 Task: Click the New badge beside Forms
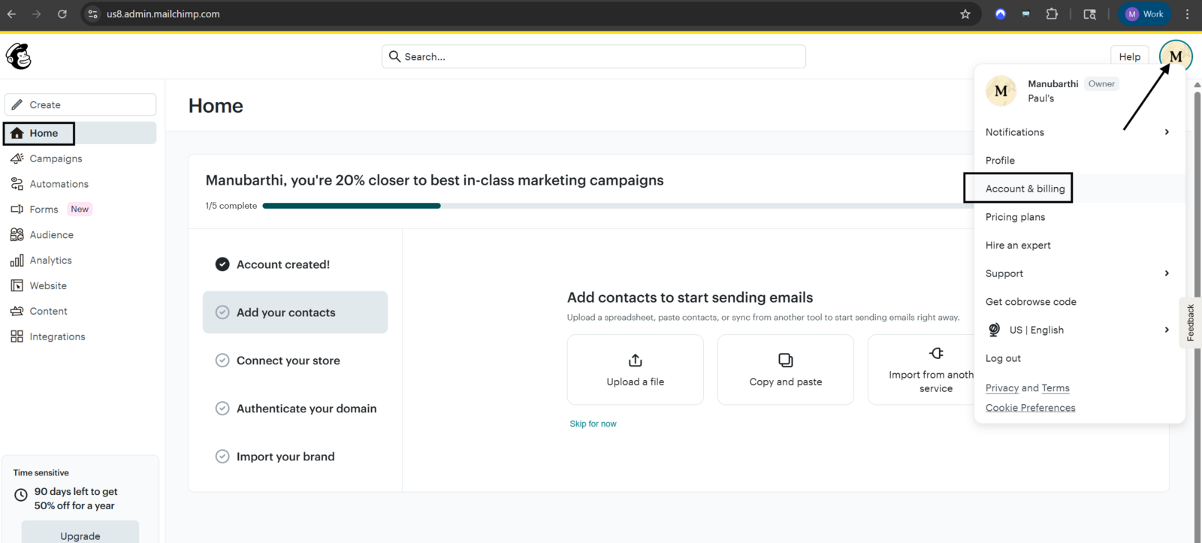pyautogui.click(x=80, y=210)
